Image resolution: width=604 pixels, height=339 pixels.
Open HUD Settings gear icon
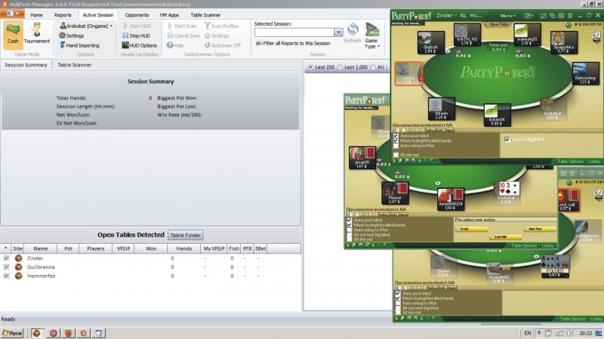(x=62, y=35)
